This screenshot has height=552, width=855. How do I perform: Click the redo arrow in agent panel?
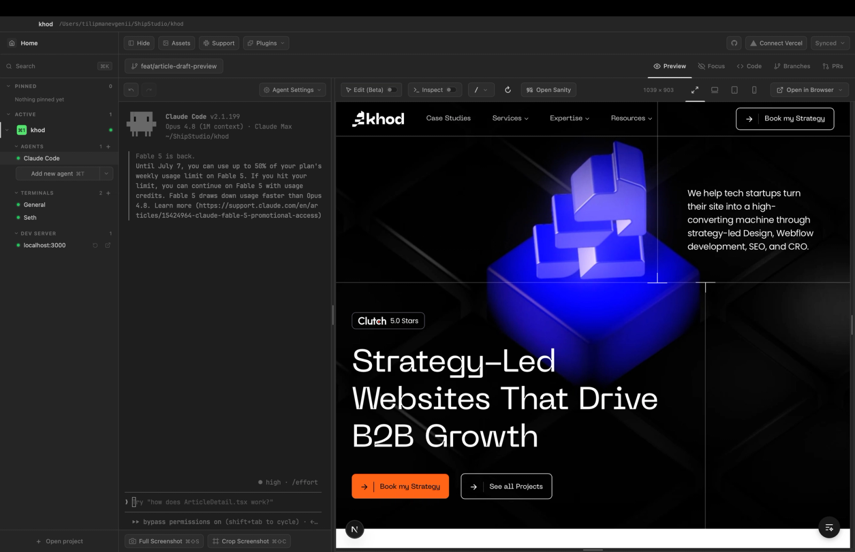149,90
